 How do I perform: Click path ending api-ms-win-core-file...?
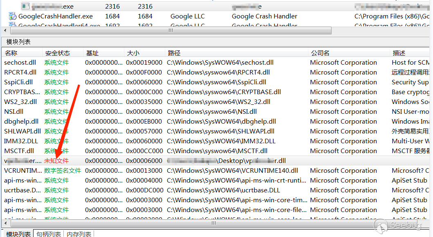(237, 210)
